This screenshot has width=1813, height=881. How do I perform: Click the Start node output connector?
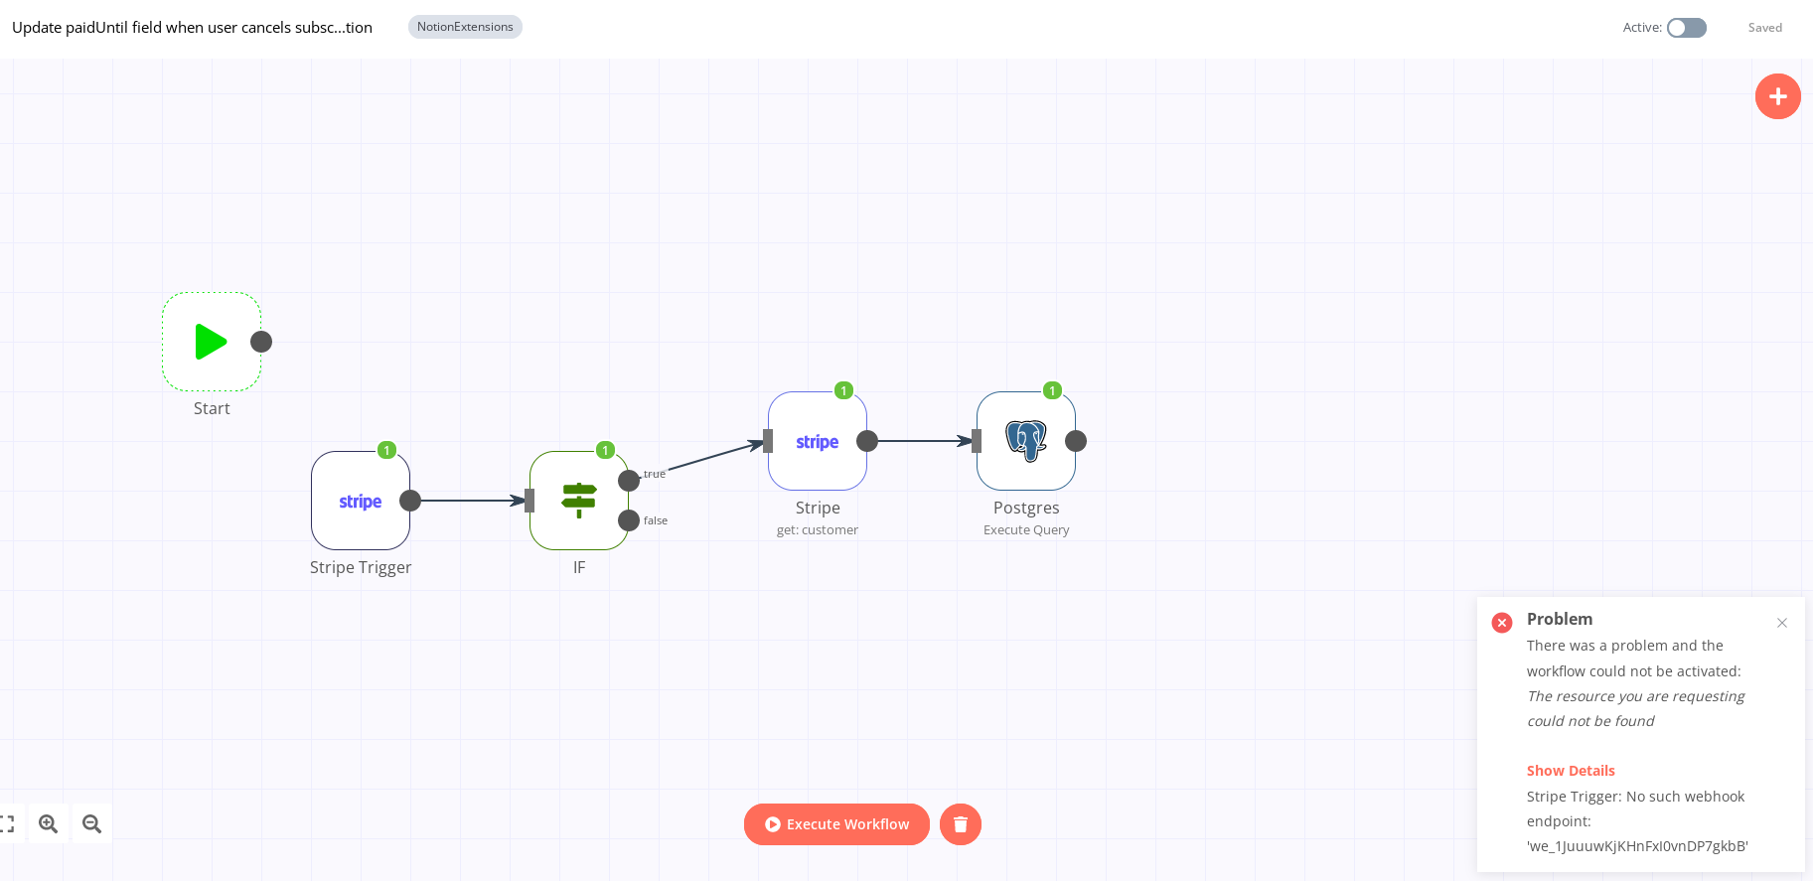click(261, 342)
